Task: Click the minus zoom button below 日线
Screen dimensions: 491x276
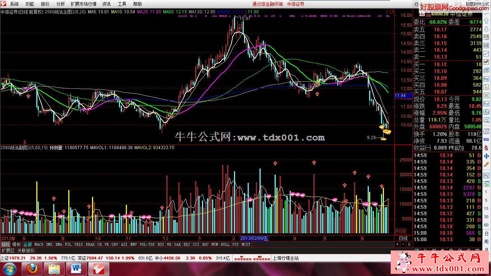Action: coord(403,244)
